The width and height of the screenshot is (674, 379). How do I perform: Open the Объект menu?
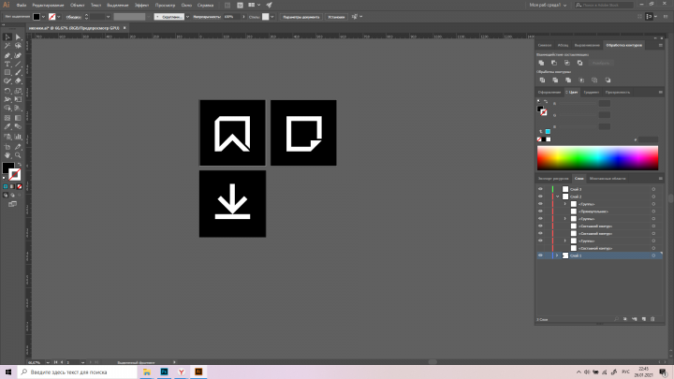[78, 6]
